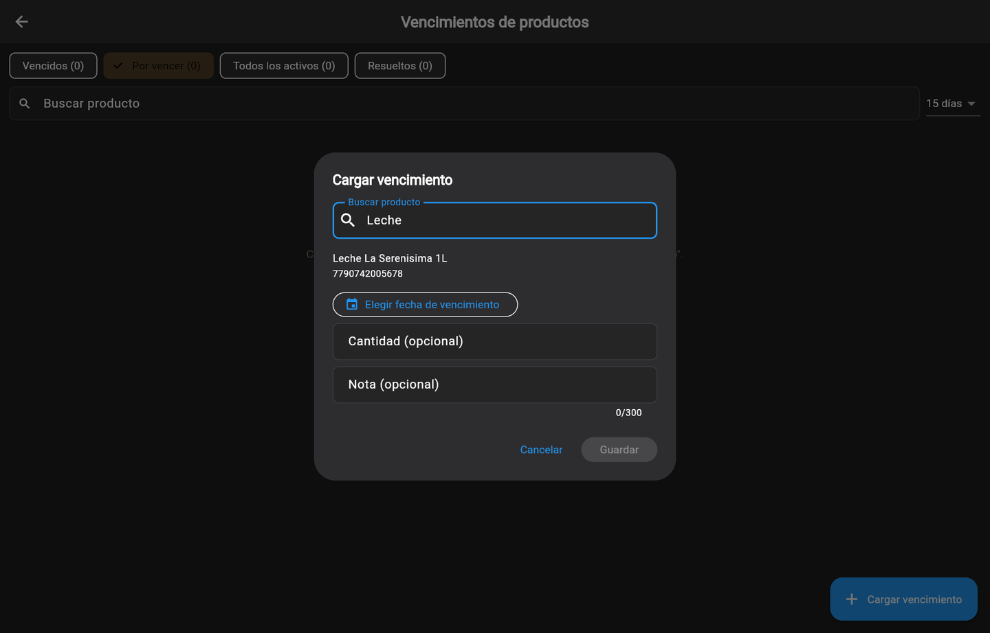Image resolution: width=990 pixels, height=633 pixels.
Task: Click the search icon in the page search bar
Action: pos(25,104)
